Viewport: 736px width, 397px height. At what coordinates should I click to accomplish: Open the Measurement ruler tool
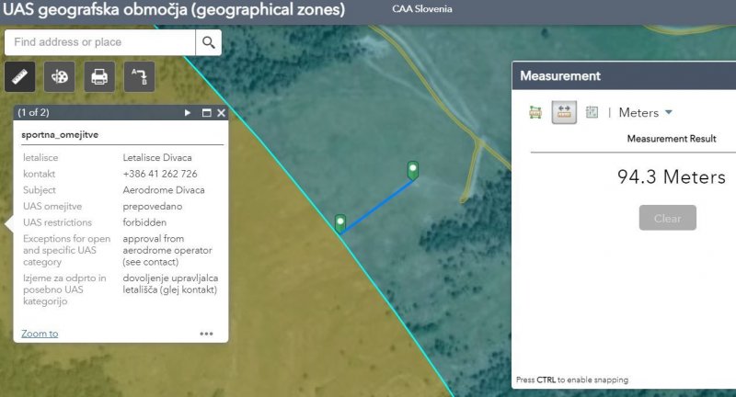[19, 76]
